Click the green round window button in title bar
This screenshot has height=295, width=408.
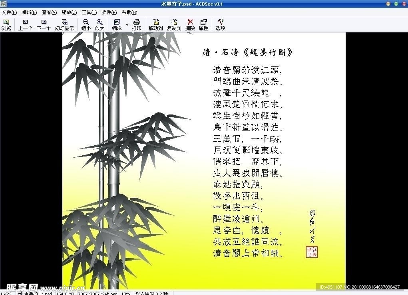pos(396,4)
